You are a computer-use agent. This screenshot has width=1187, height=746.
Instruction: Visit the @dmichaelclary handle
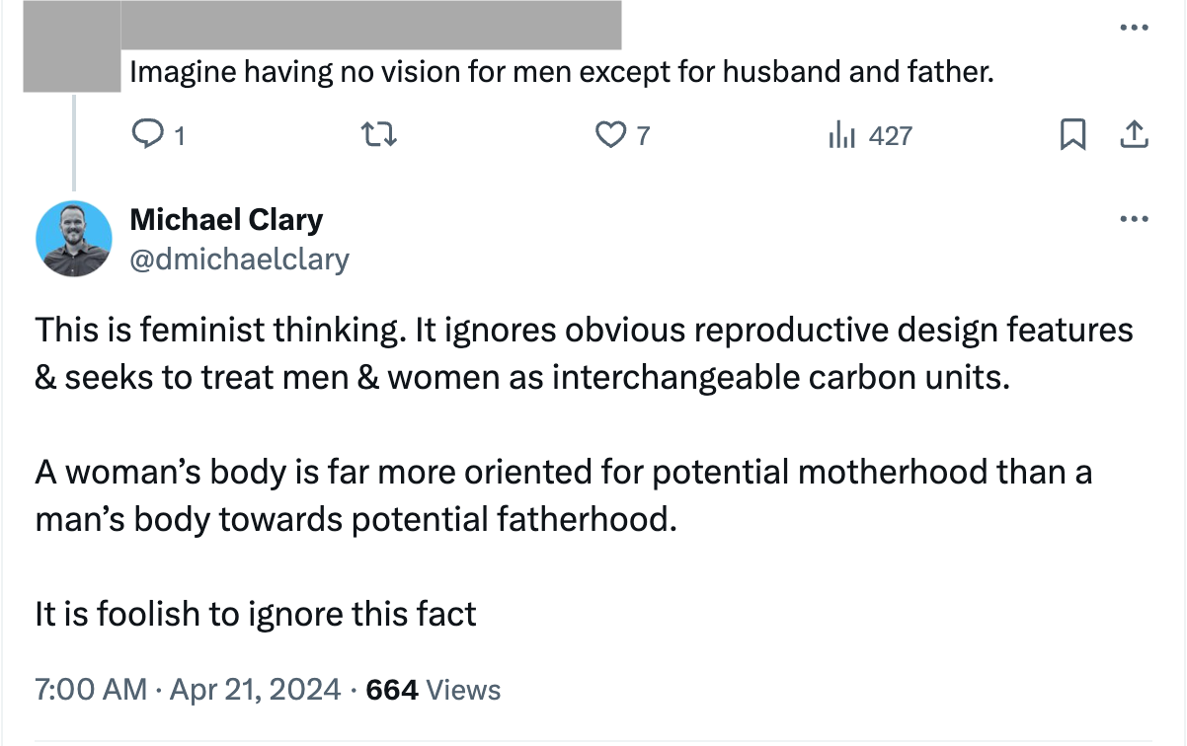point(239,259)
